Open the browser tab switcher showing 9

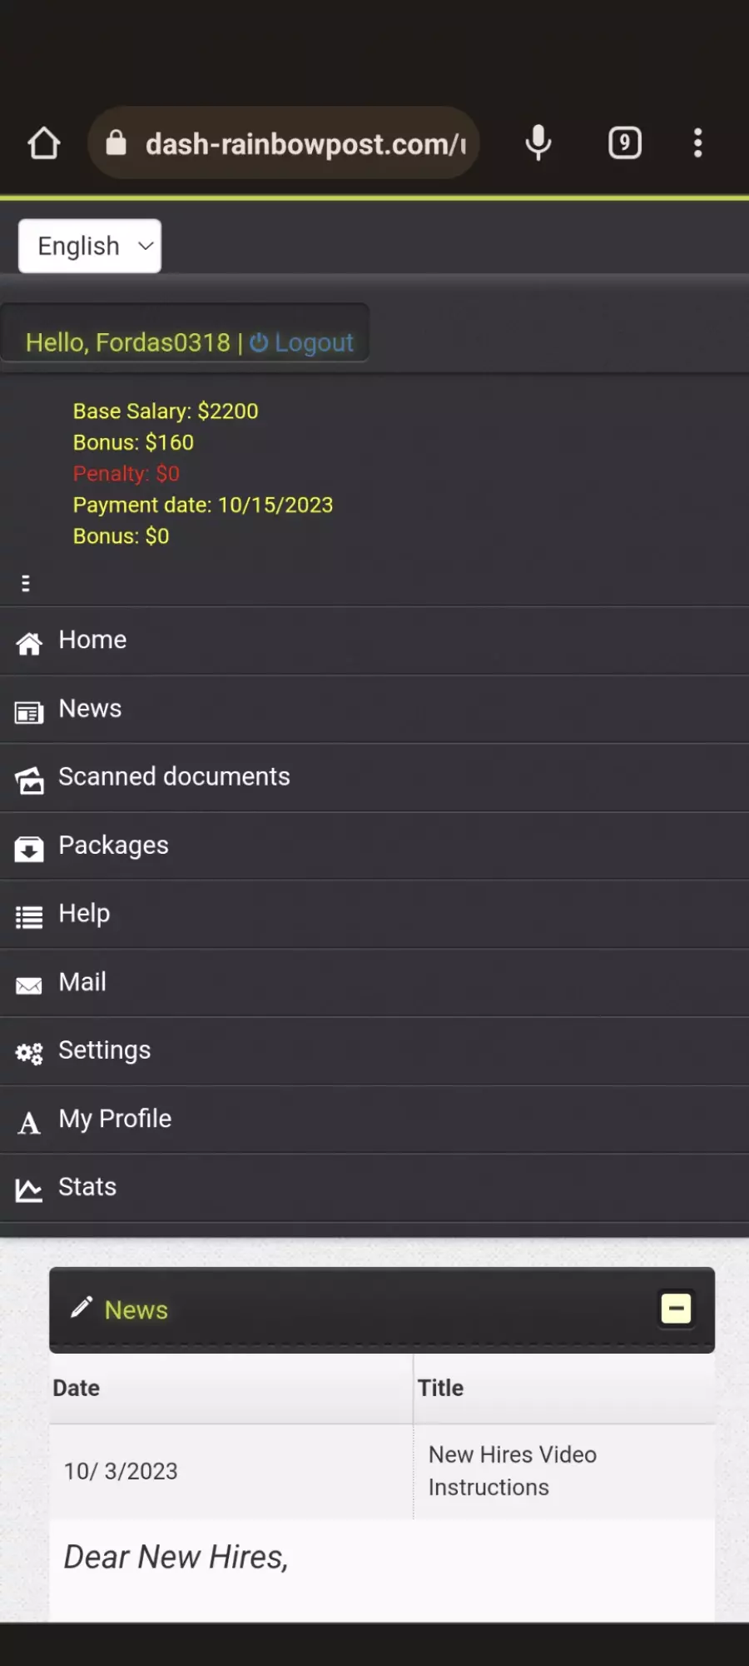coord(625,143)
